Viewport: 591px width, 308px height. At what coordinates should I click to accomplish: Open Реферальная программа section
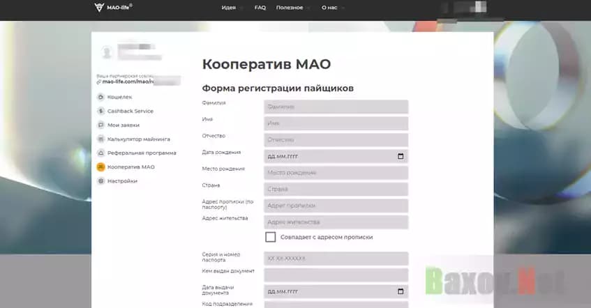tap(142, 153)
